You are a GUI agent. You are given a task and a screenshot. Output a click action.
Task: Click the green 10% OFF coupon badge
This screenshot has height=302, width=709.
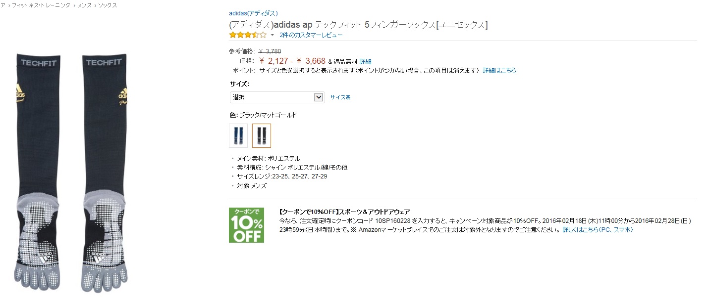click(246, 225)
